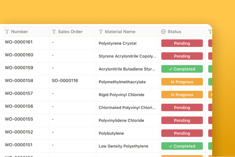Click the text-type icon beside Material Name
Image resolution: width=235 pixels, height=157 pixels.
[101, 32]
